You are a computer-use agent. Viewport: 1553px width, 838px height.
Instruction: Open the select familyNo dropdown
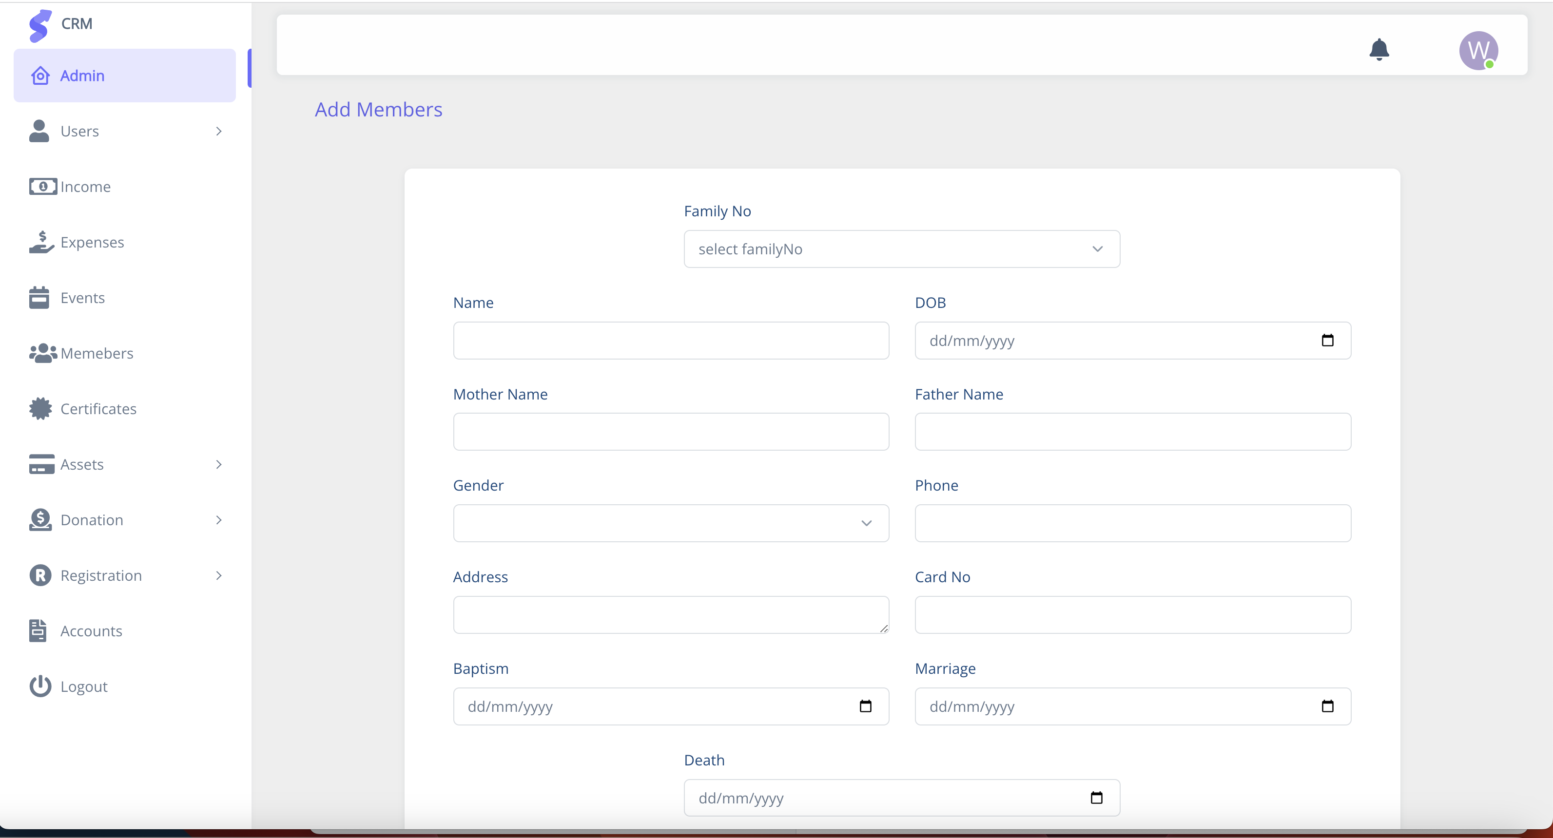pos(901,249)
